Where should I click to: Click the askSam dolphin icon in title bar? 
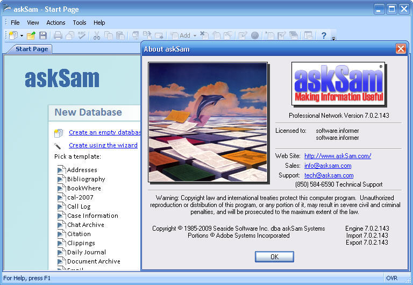(x=7, y=9)
